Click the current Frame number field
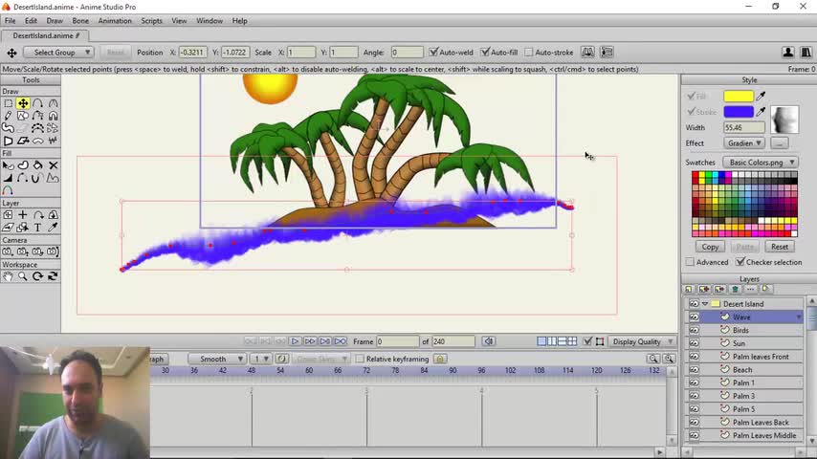This screenshot has width=817, height=459. pyautogui.click(x=397, y=341)
